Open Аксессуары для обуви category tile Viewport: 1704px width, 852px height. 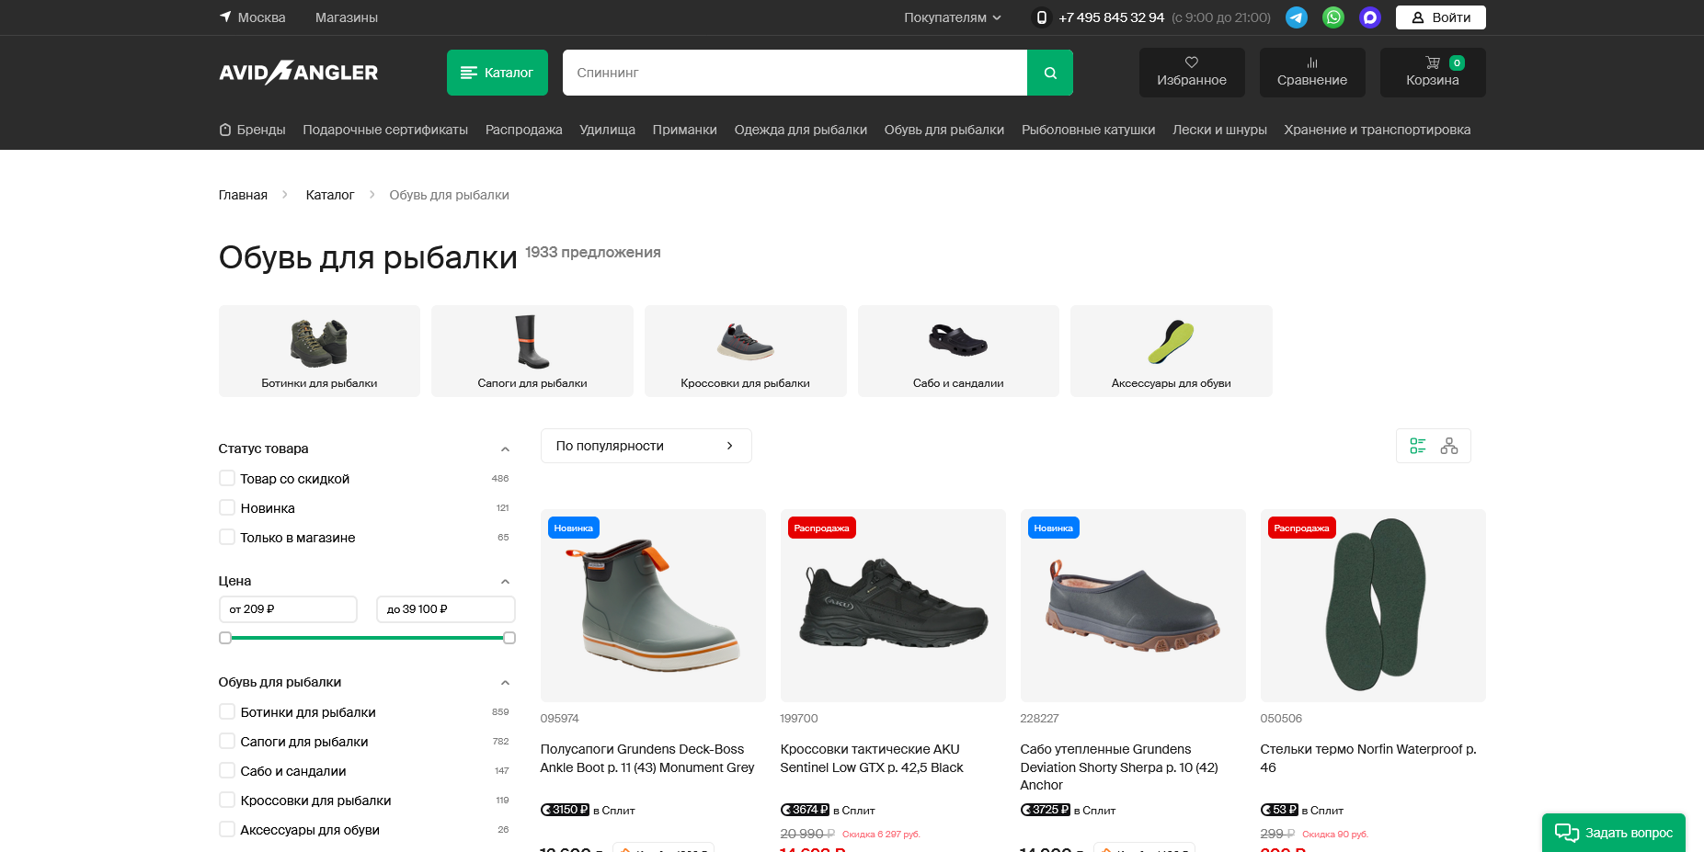[1172, 351]
